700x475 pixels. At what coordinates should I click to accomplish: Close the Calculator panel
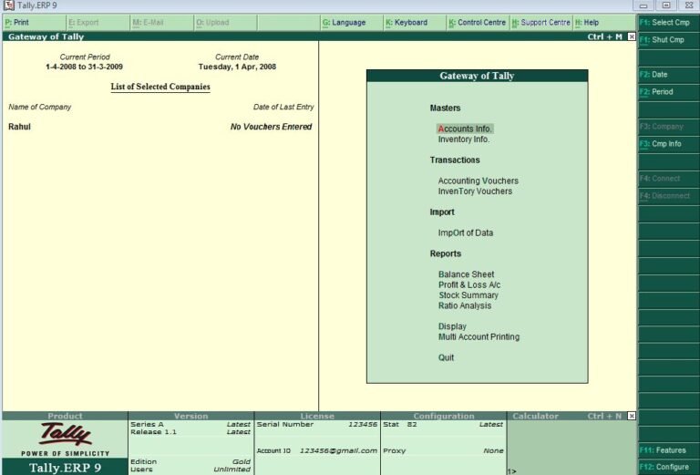(x=632, y=416)
